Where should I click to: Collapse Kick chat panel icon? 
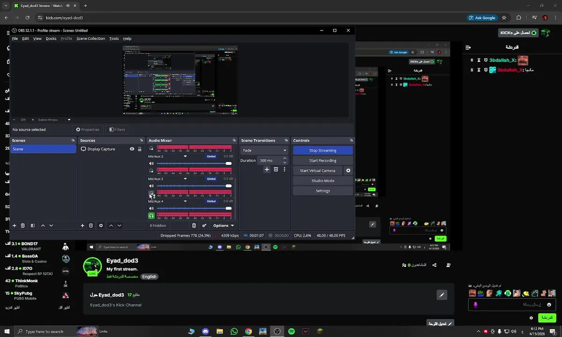(x=468, y=47)
